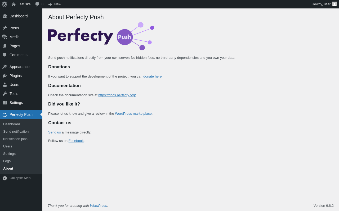Open the Test site home icon
This screenshot has height=211, width=339.
pos(14,4)
